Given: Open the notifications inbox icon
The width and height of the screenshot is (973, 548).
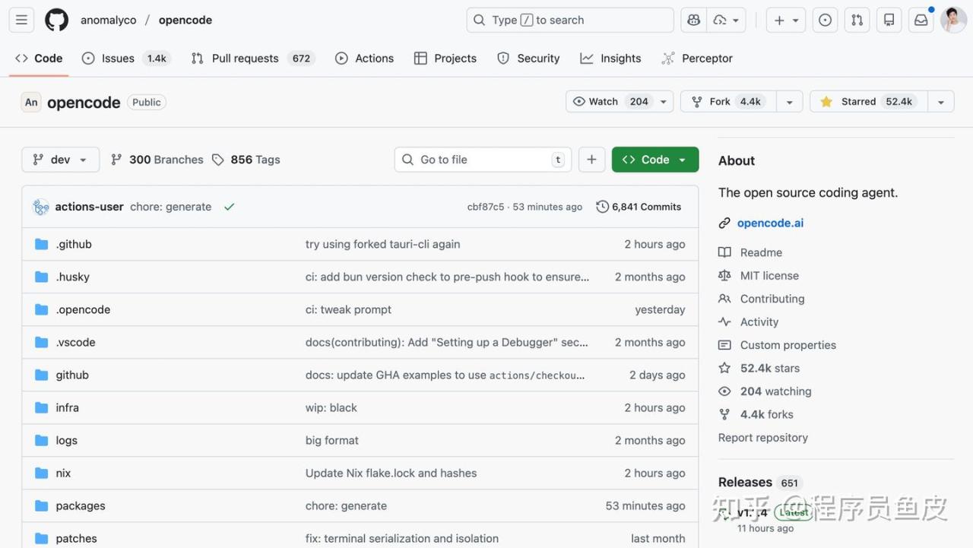Looking at the screenshot, I should (x=921, y=21).
